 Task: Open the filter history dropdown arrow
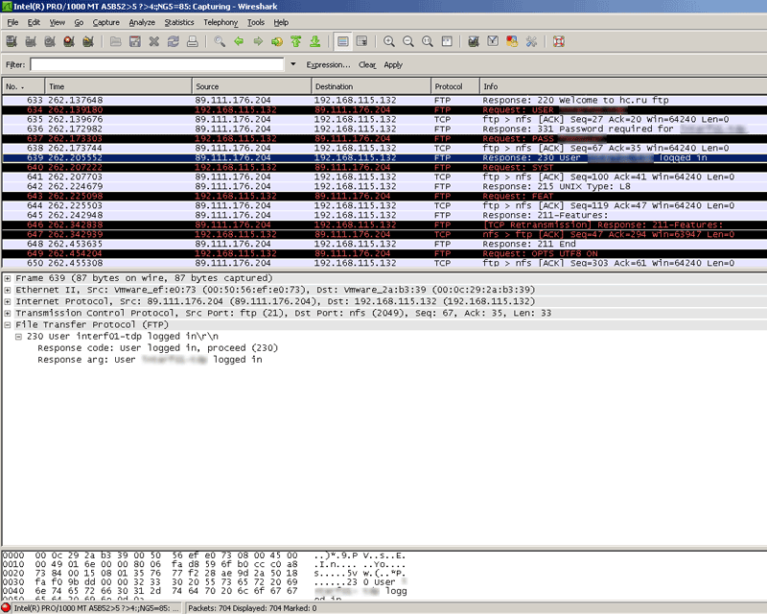pyautogui.click(x=293, y=64)
